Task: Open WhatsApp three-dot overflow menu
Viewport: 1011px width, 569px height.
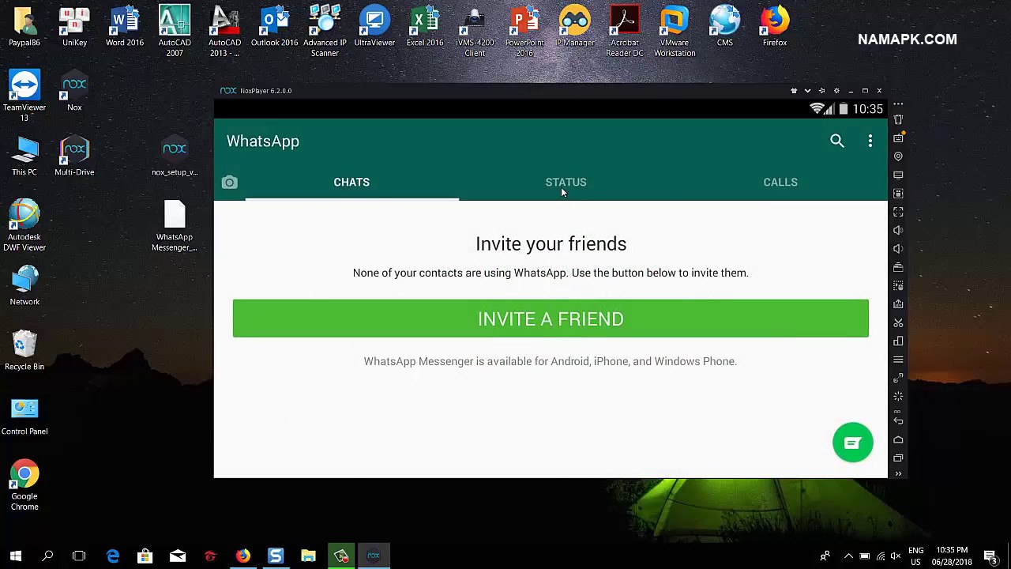Action: point(870,141)
